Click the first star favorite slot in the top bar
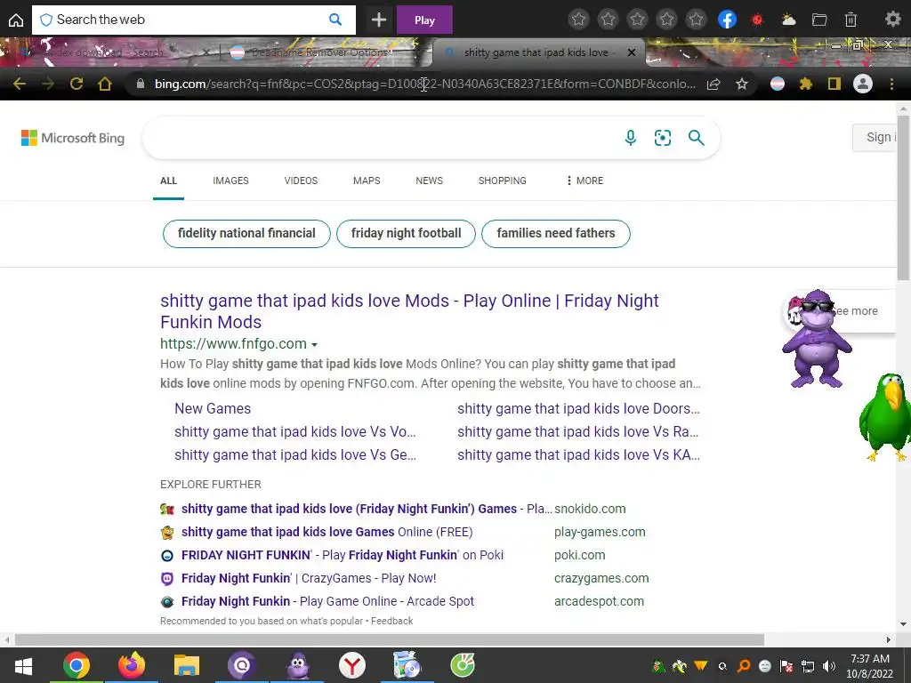The height and width of the screenshot is (683, 911). (578, 20)
